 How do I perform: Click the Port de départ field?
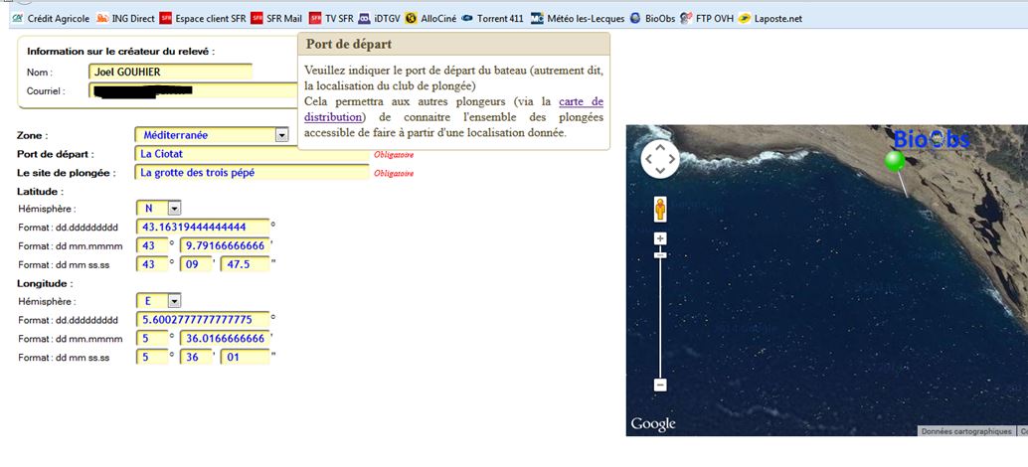[x=252, y=154]
